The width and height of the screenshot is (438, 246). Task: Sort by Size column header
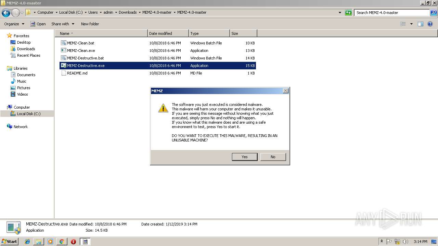point(243,33)
